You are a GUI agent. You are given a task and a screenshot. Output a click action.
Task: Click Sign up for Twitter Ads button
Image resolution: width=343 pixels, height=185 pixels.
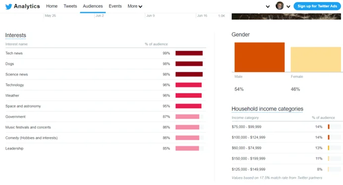(317, 6)
